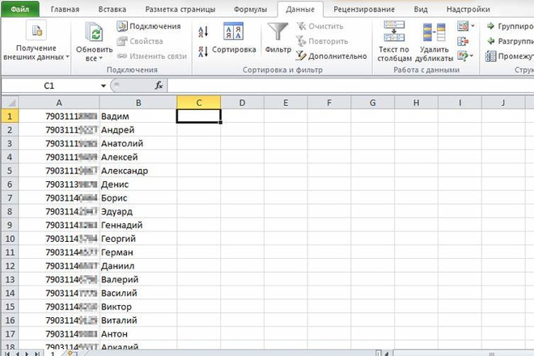Open the Формулы ribbon tab

point(250,10)
